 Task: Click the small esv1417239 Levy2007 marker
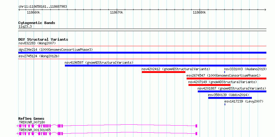point(225,104)
